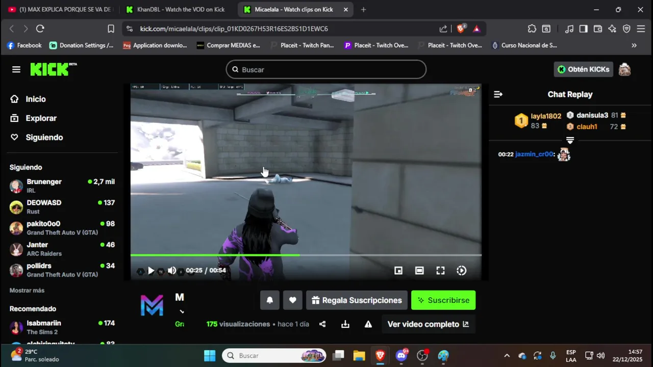Image resolution: width=653 pixels, height=367 pixels.
Task: Report the clip with the warning triangle icon
Action: click(x=368, y=324)
